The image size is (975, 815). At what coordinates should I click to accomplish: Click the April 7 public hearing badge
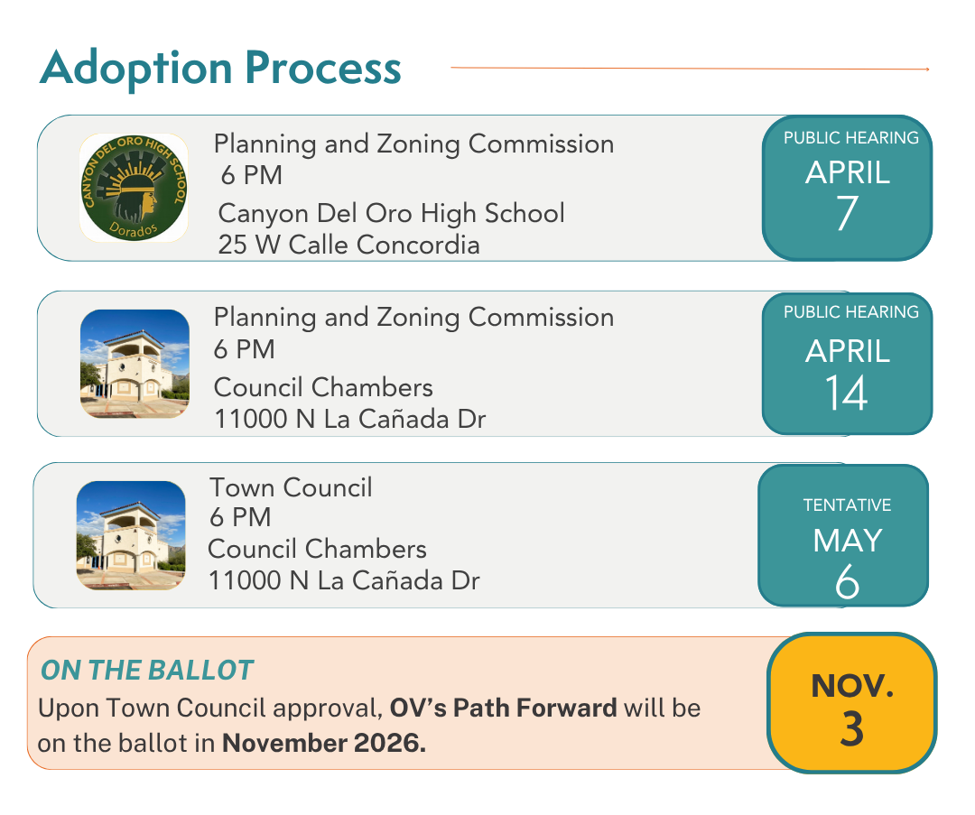pyautogui.click(x=847, y=188)
